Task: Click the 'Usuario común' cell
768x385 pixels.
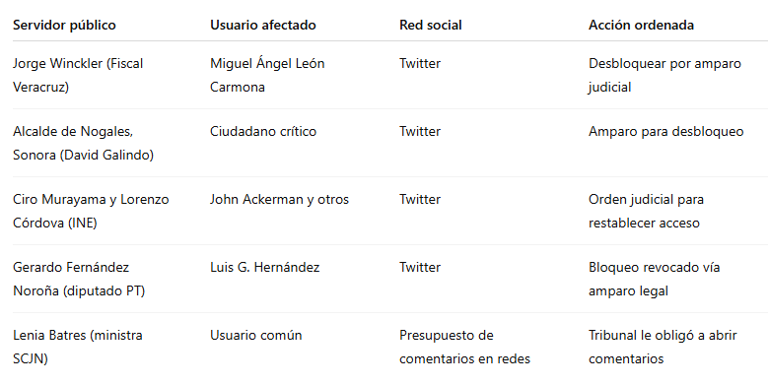Action: tap(256, 336)
